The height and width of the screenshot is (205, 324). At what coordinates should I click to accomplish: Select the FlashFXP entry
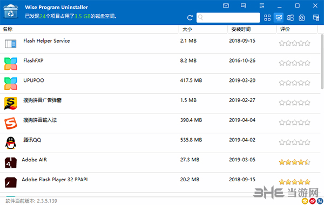(160, 64)
